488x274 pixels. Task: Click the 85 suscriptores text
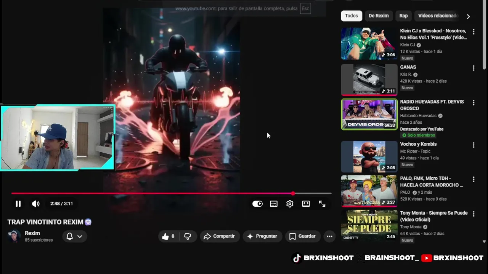pos(39,240)
